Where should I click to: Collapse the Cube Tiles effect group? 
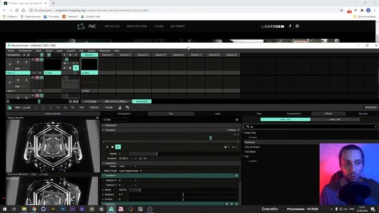[x=243, y=133]
